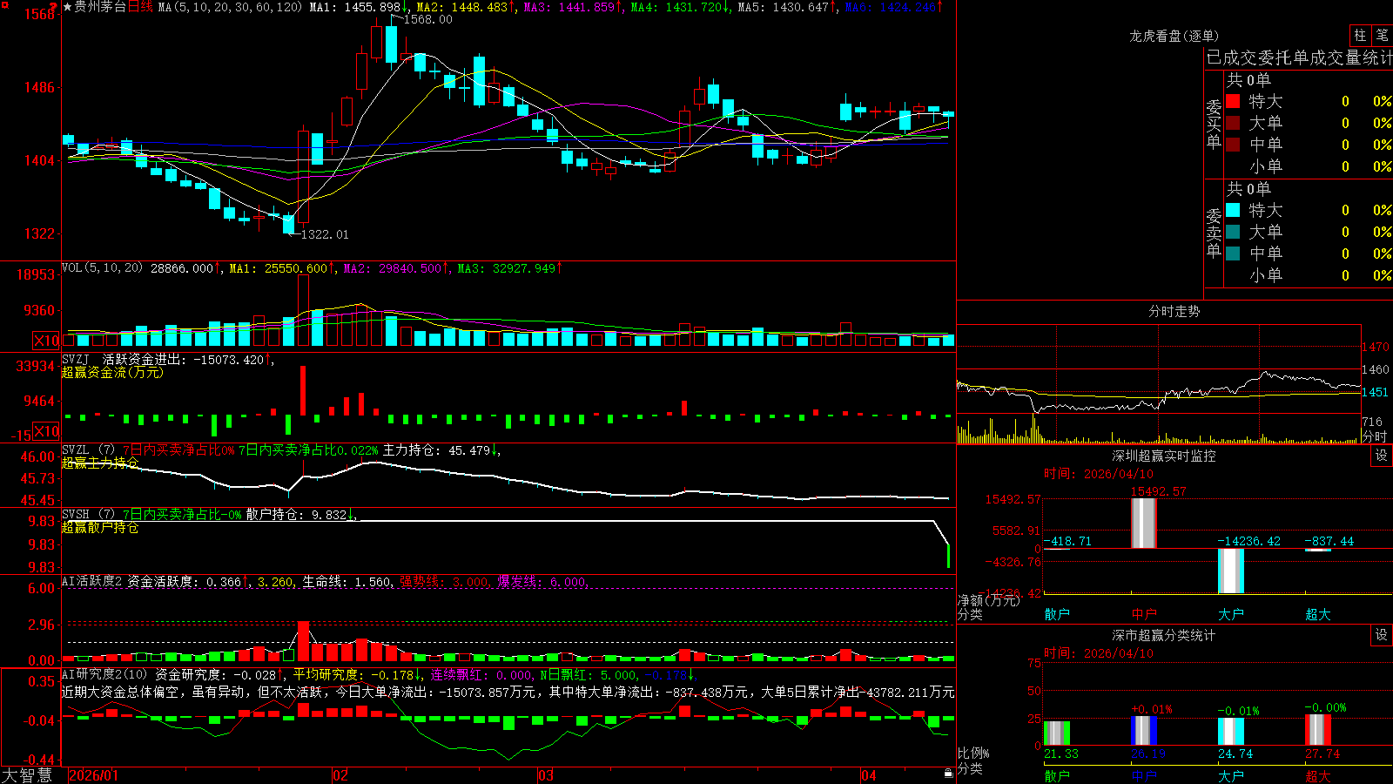Click the AI研究度2(10) indicator name
1393x784 pixels.
click(104, 674)
